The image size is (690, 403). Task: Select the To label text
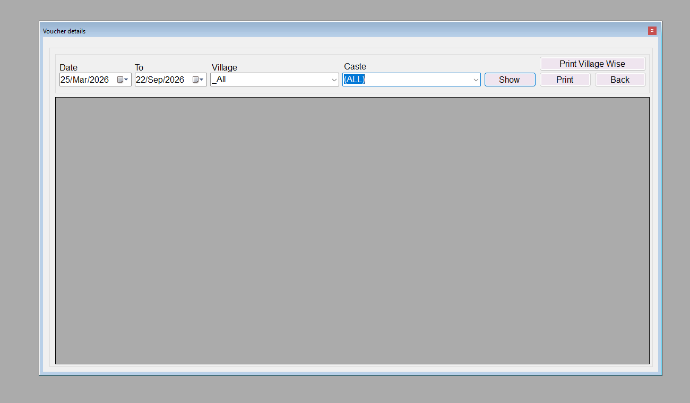tap(139, 67)
